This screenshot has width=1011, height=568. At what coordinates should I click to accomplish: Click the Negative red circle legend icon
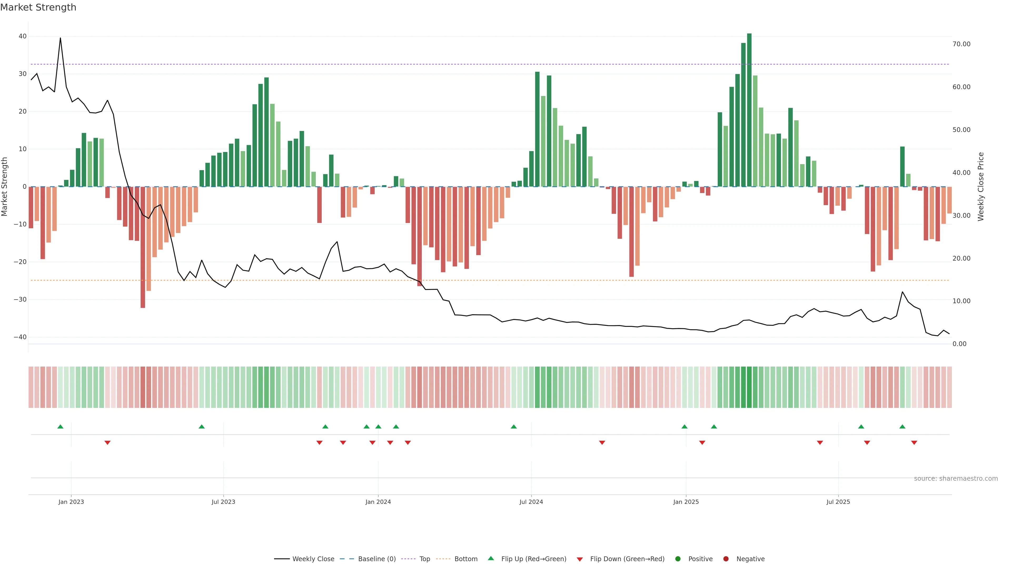coord(726,559)
